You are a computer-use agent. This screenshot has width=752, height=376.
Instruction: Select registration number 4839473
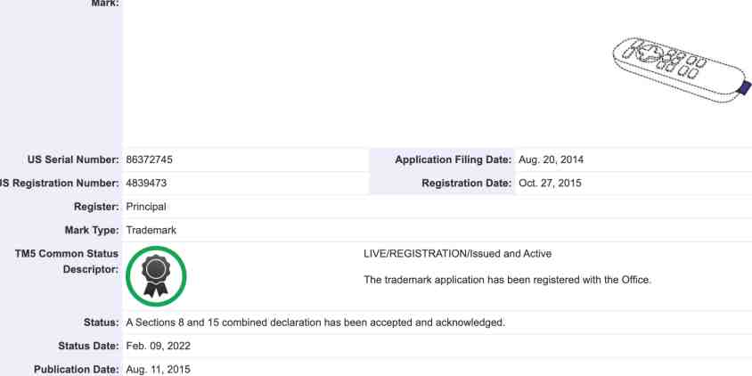[x=146, y=184]
